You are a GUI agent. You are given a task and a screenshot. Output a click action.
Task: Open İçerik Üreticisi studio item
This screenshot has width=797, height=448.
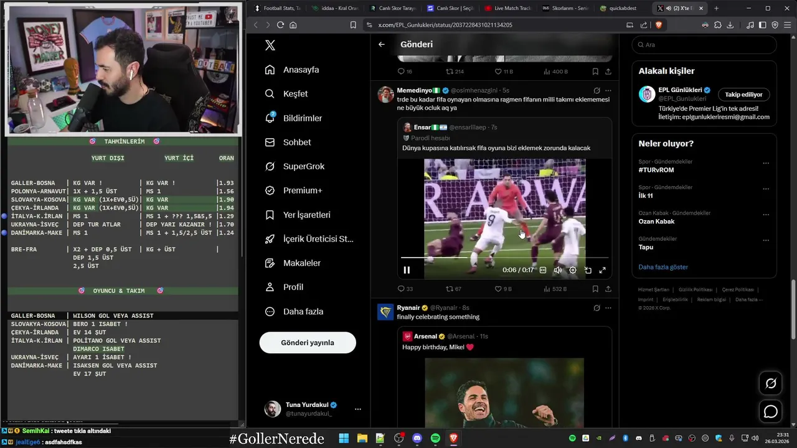[x=309, y=239]
